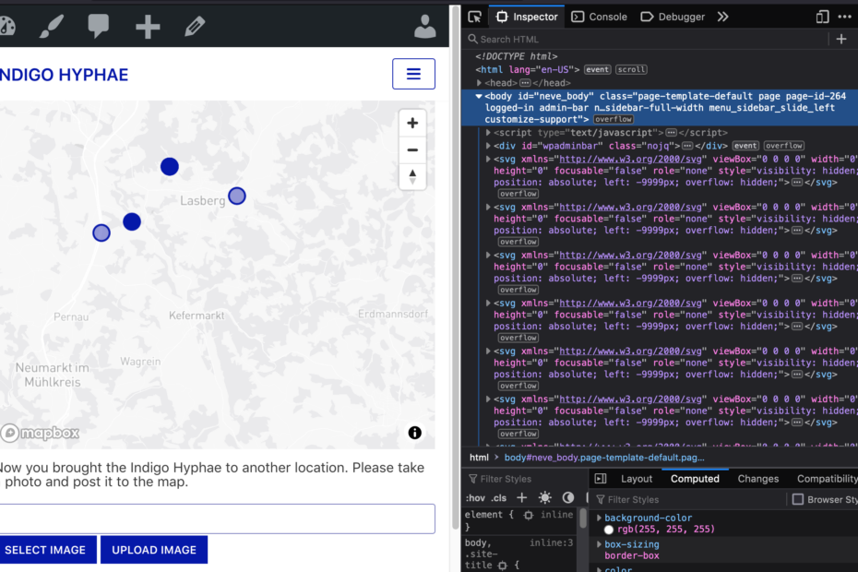Enable the Browser Styles checkbox

tap(798, 499)
